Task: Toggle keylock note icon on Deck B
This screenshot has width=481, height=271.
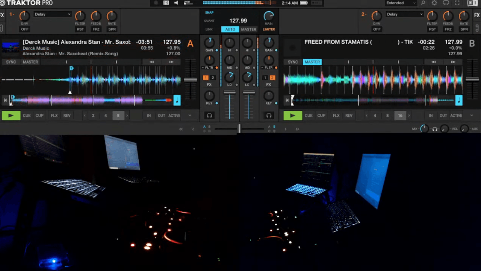Action: point(459,100)
